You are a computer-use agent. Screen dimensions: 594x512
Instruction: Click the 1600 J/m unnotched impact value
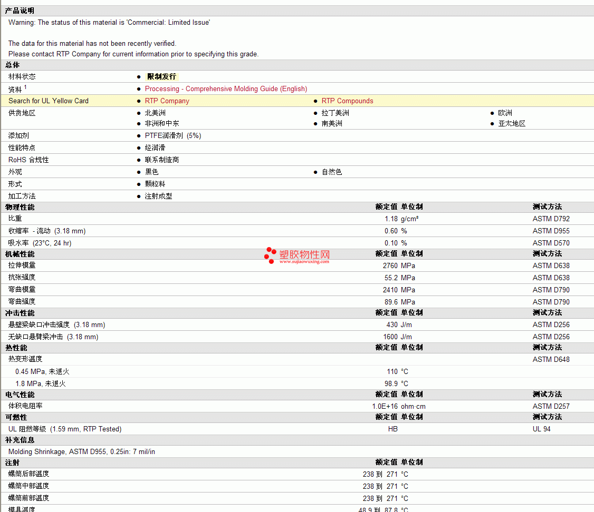click(397, 337)
